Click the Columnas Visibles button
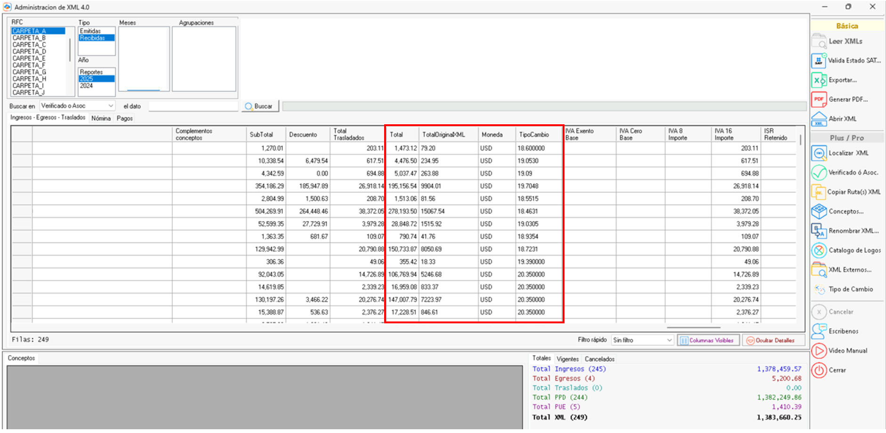886x433 pixels. click(708, 340)
